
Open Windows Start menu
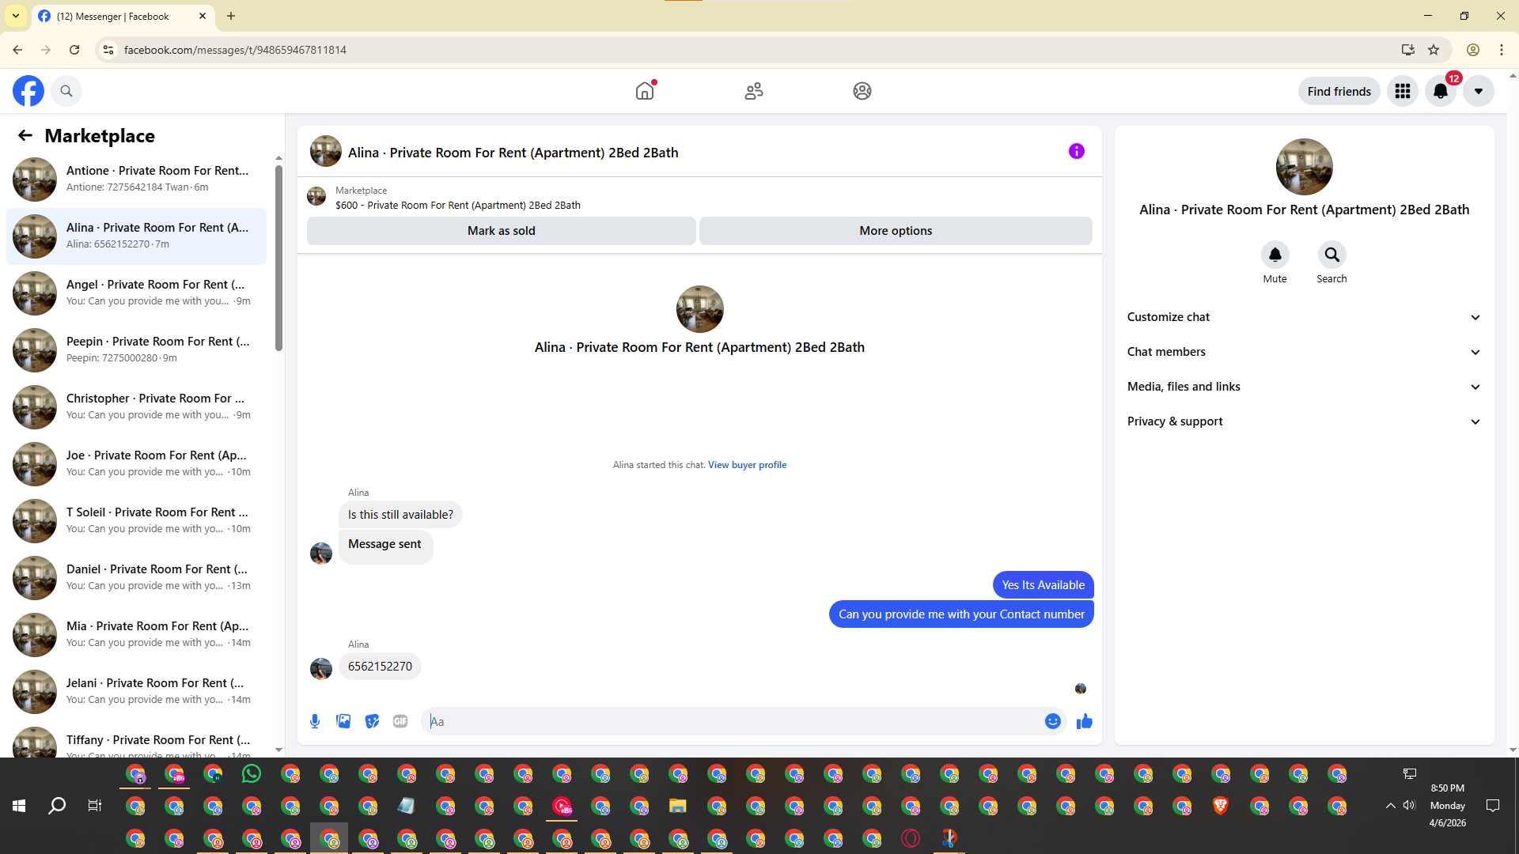click(x=19, y=806)
